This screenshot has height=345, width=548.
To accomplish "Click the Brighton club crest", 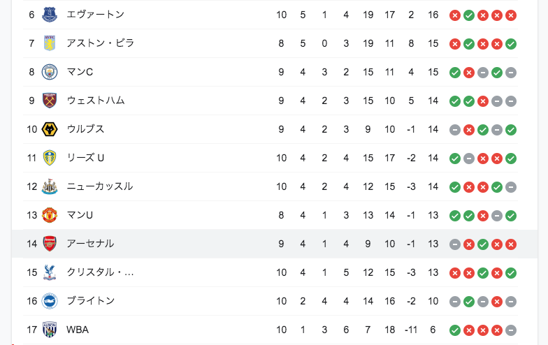I will 50,301.
